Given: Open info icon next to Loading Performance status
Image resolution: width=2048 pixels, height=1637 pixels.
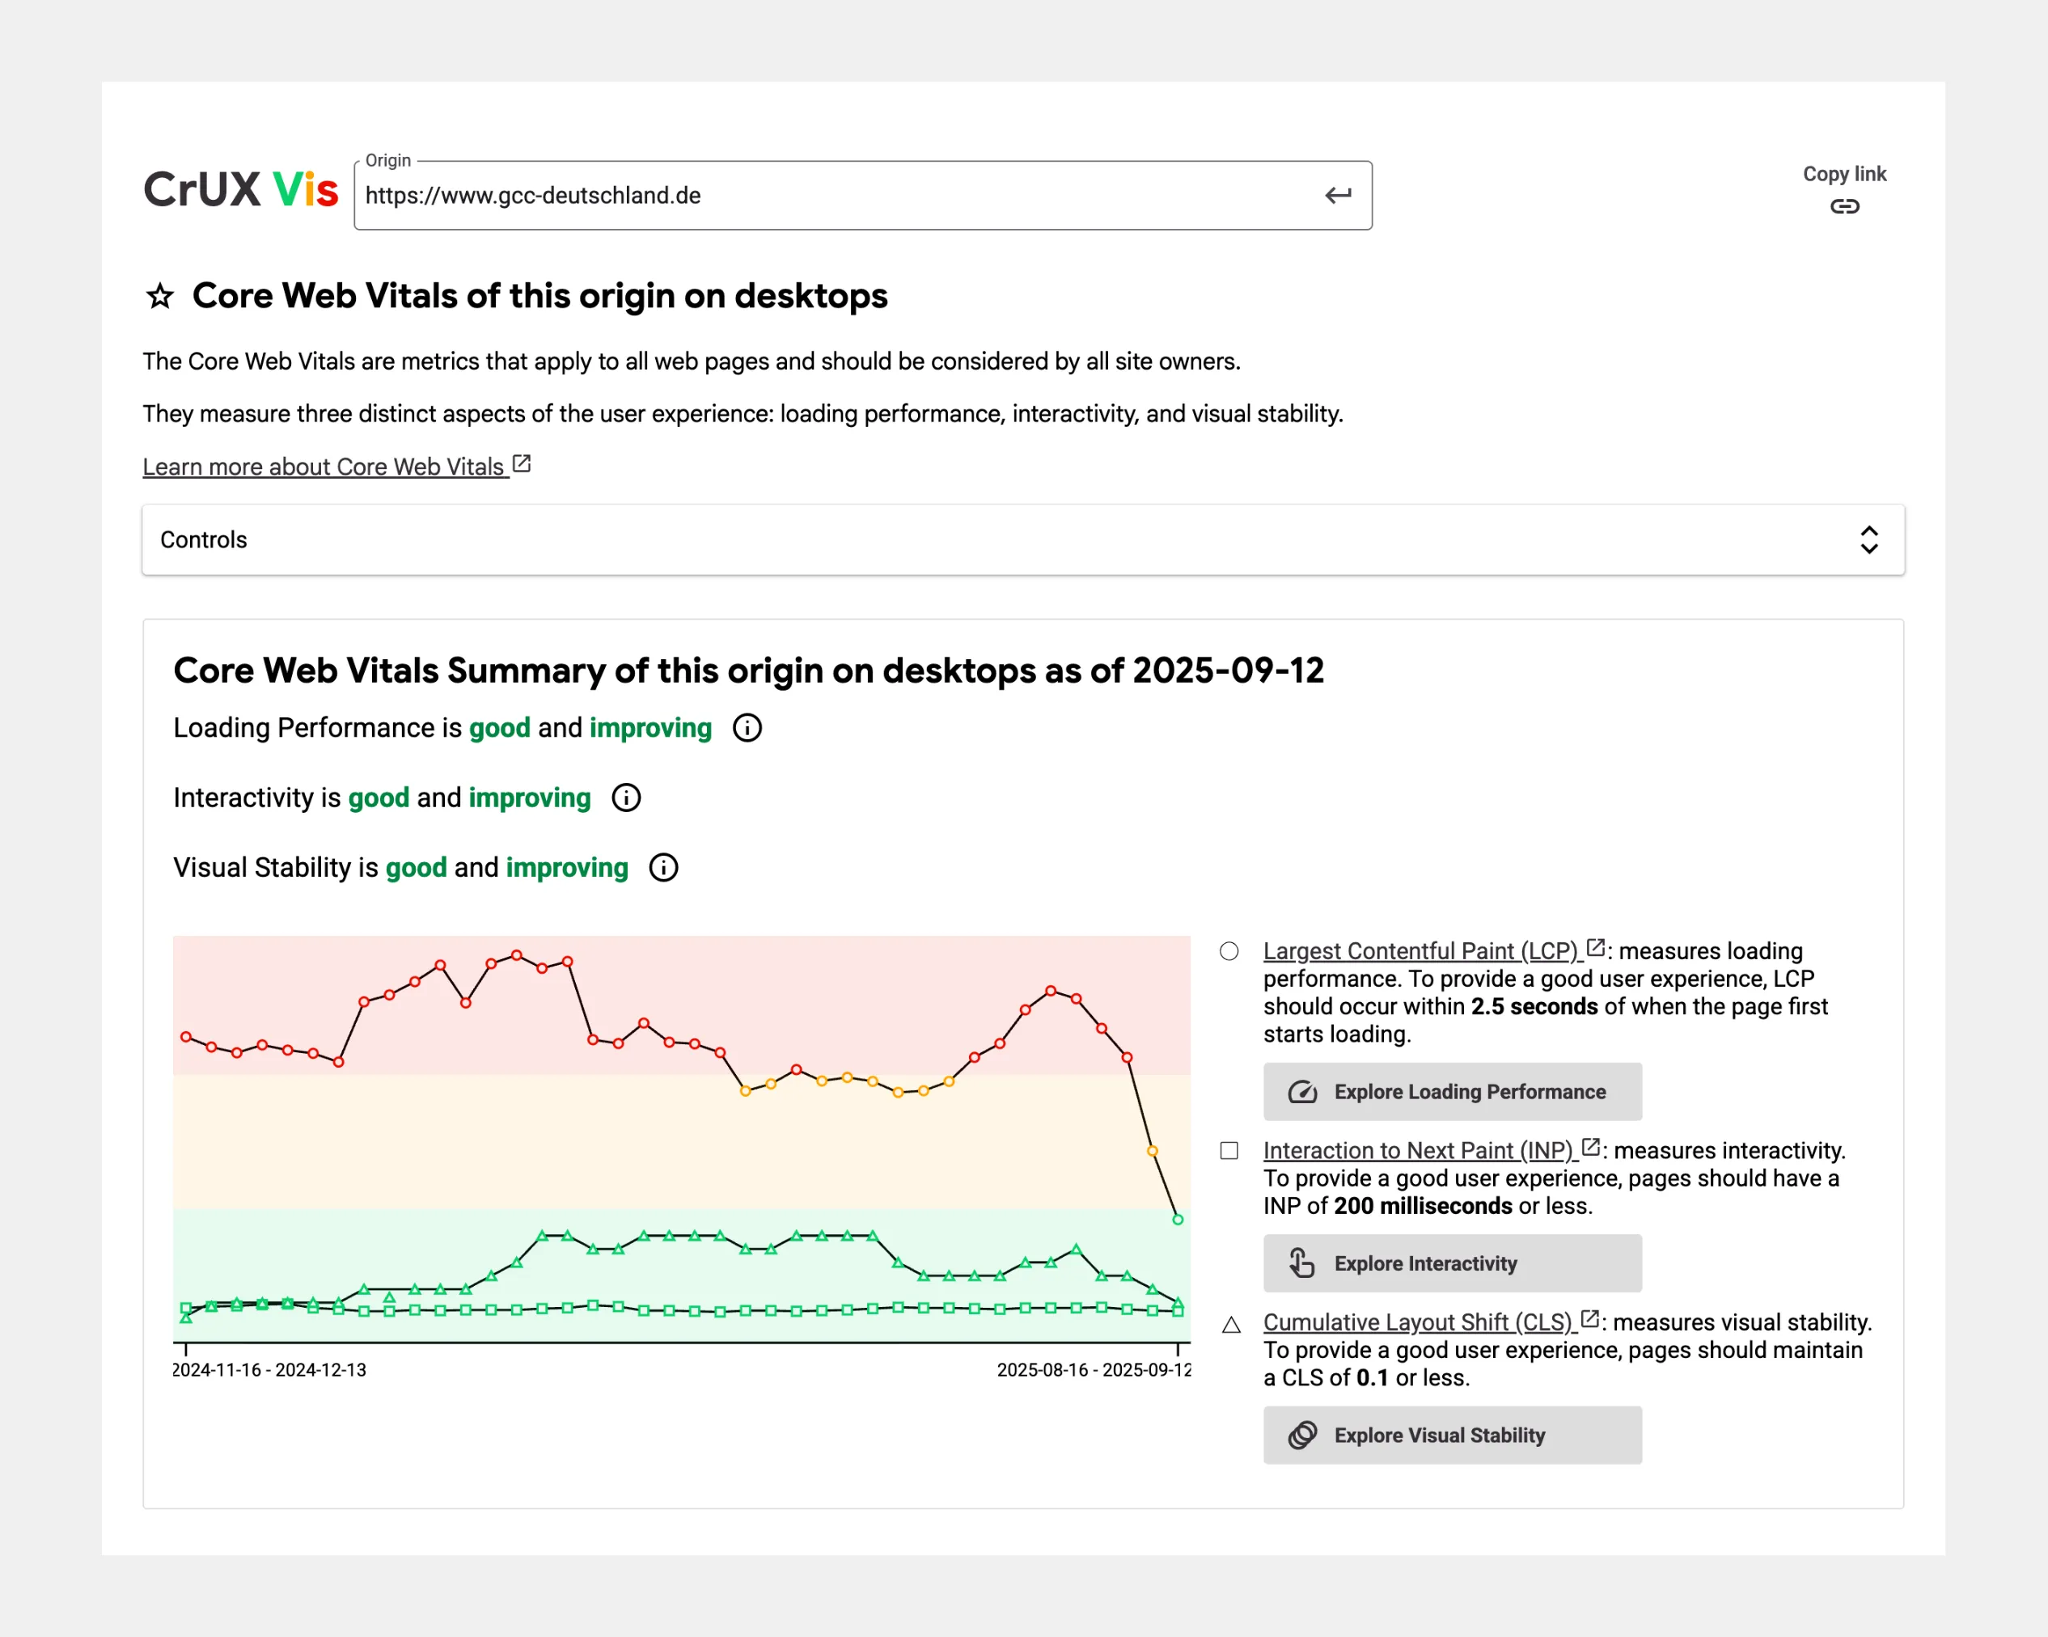Looking at the screenshot, I should pos(747,728).
